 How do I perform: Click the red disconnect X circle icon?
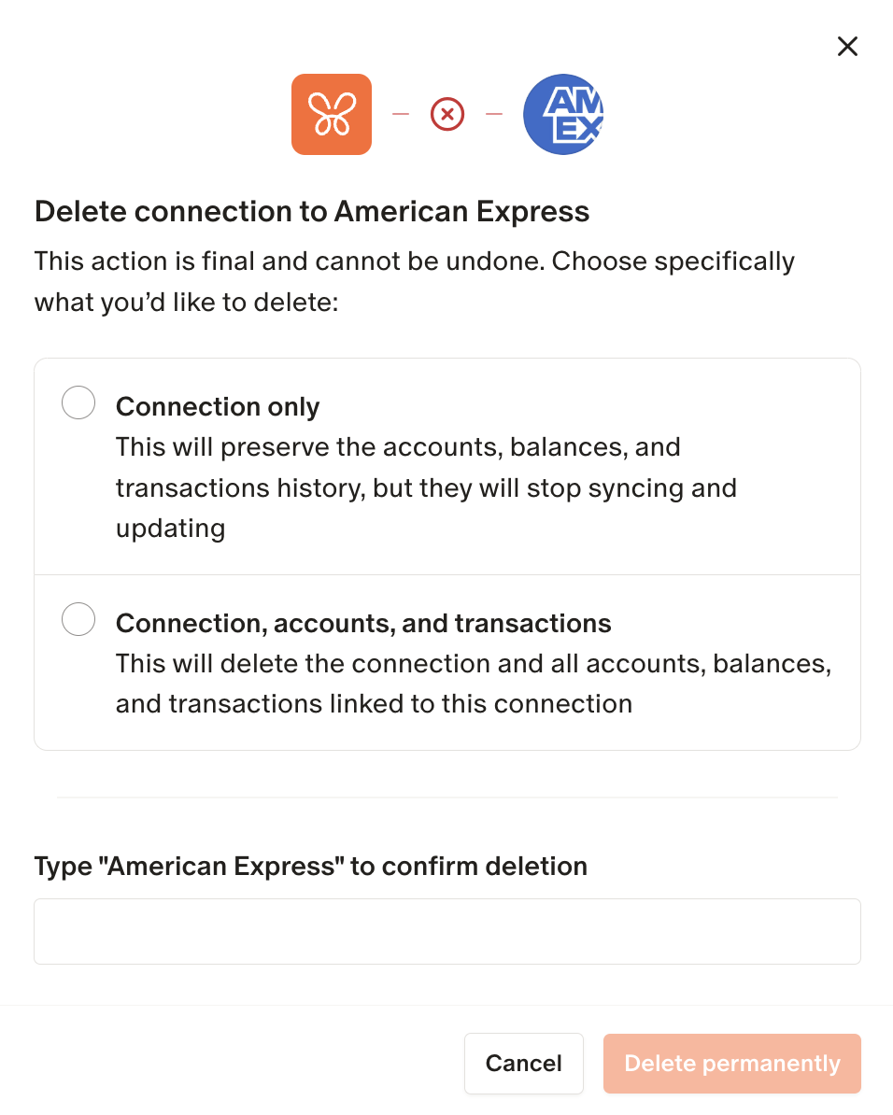pyautogui.click(x=447, y=115)
